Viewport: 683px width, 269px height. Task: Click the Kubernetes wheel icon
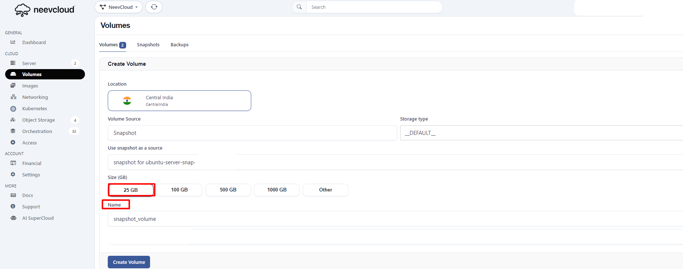13,109
